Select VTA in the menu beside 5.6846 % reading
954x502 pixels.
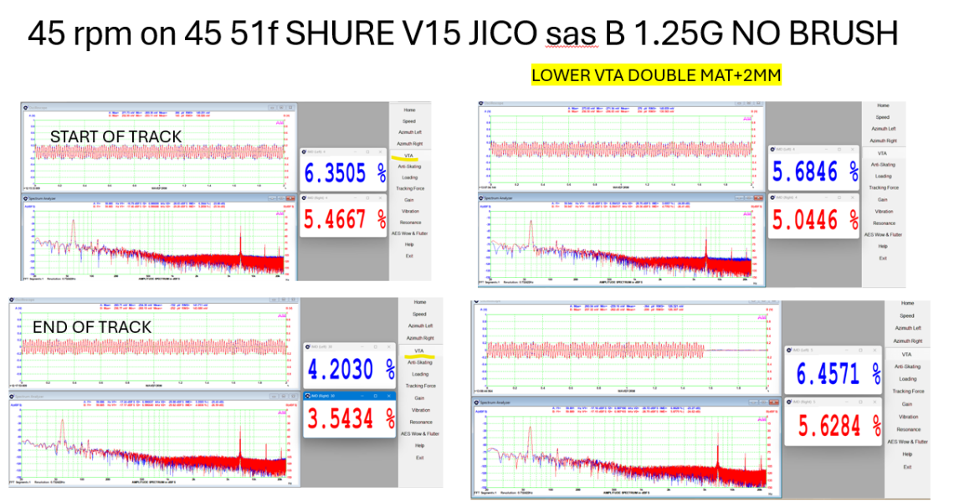pos(882,153)
